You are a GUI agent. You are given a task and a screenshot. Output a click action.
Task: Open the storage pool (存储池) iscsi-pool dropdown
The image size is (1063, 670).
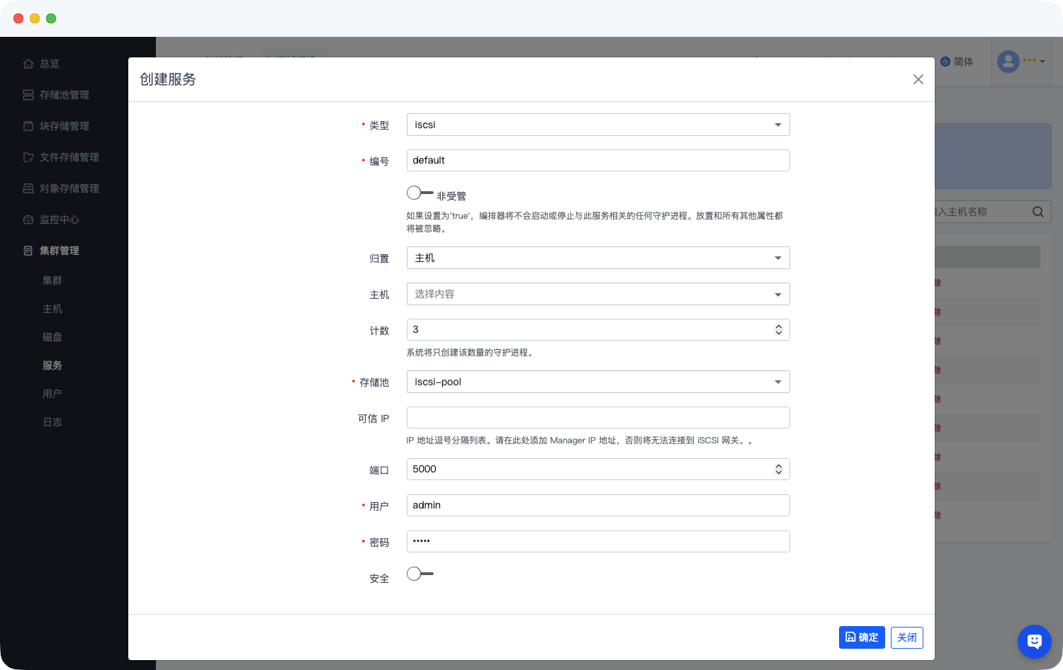coord(597,382)
